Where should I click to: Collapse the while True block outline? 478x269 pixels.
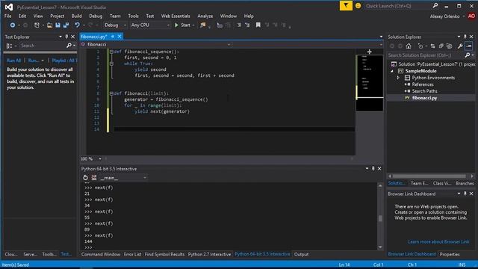point(111,64)
